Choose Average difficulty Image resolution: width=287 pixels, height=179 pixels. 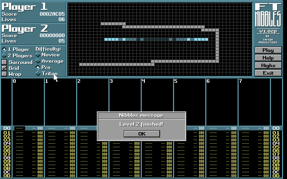(38, 61)
